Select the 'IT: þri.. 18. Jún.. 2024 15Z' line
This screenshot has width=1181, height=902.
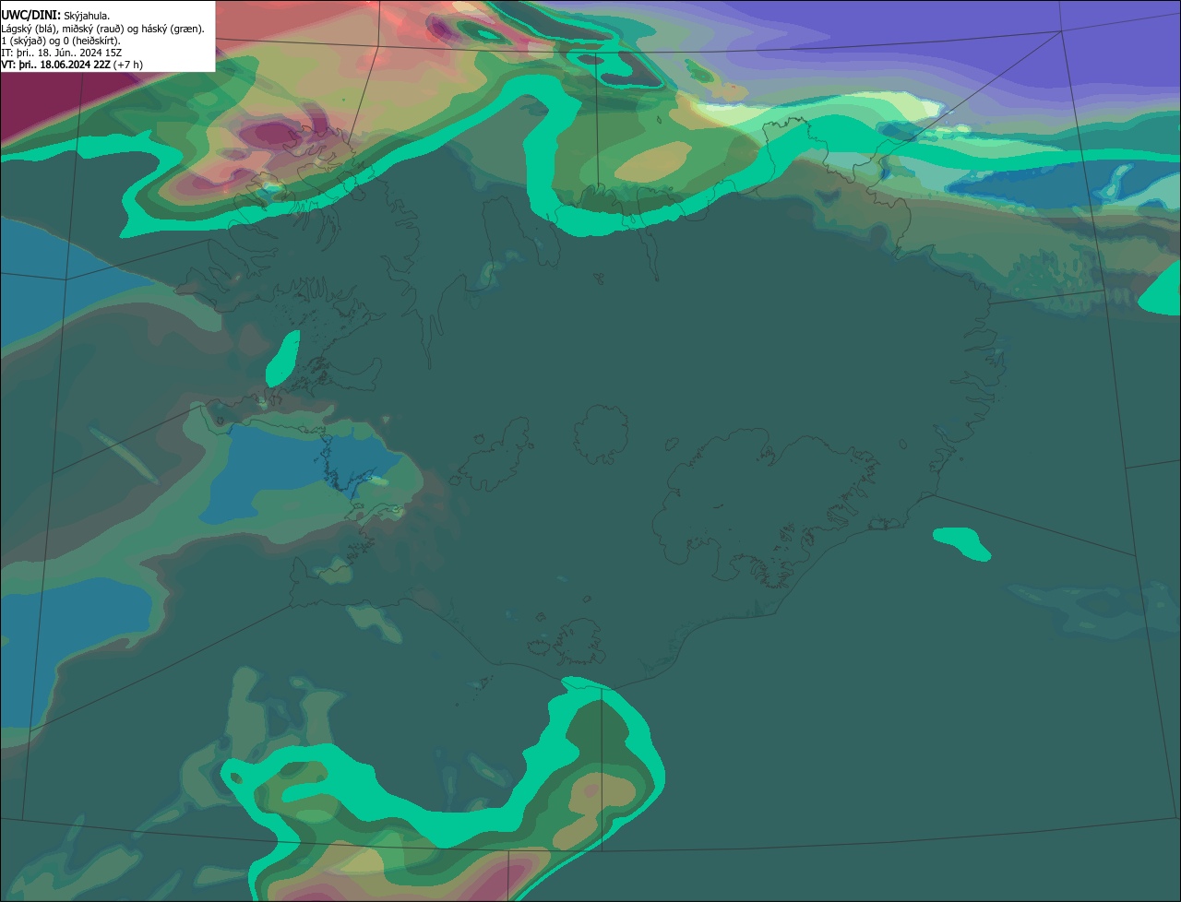point(61,53)
